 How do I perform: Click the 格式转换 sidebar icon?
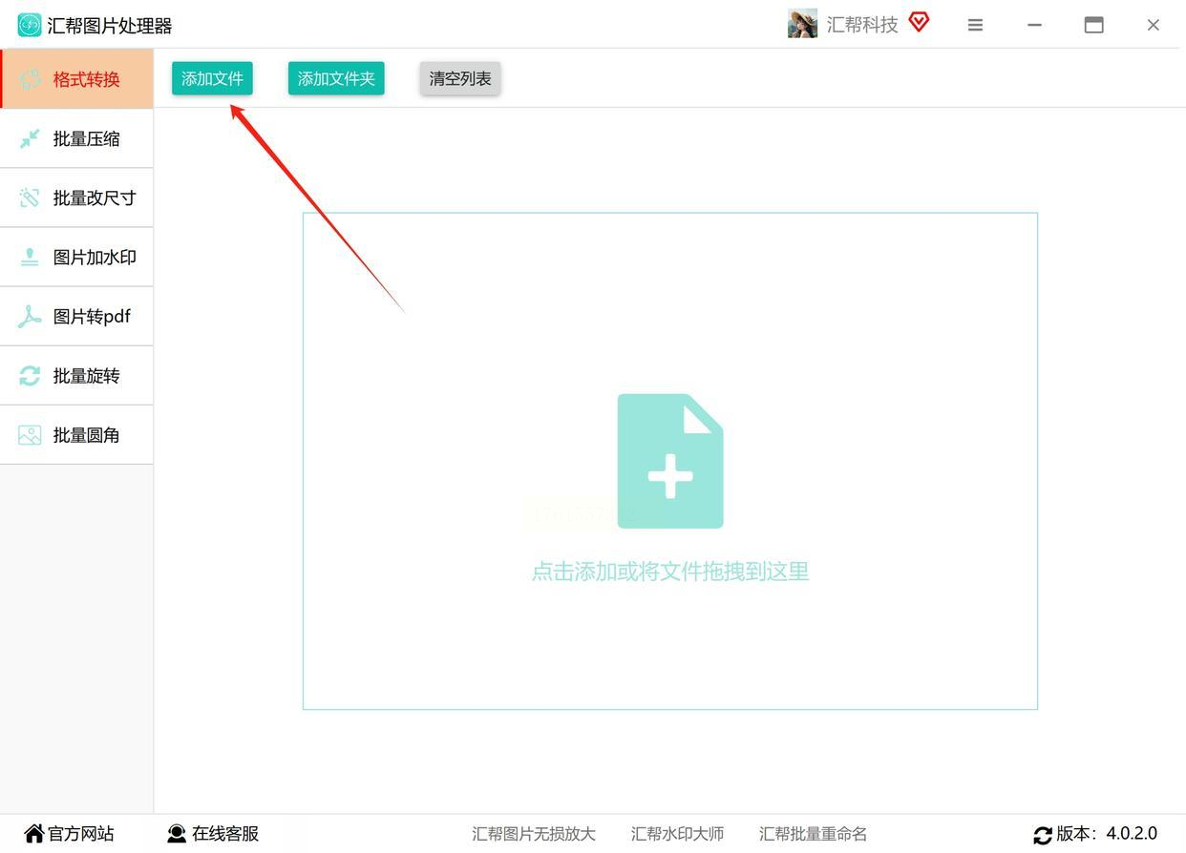coord(30,79)
